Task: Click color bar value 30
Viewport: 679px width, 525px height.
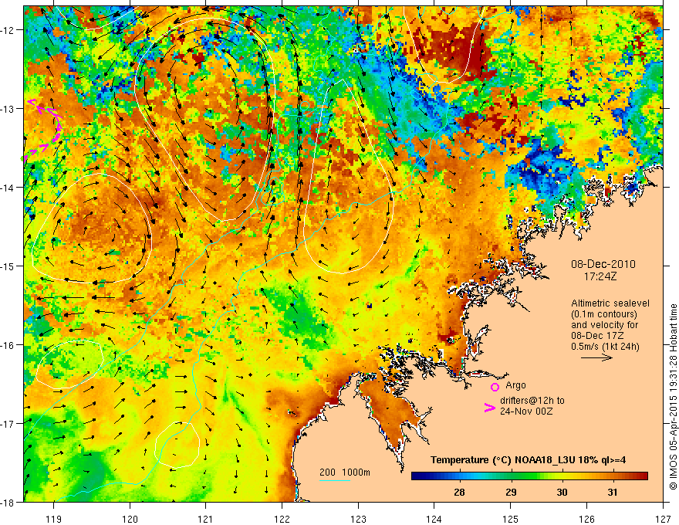Action: pos(562,493)
